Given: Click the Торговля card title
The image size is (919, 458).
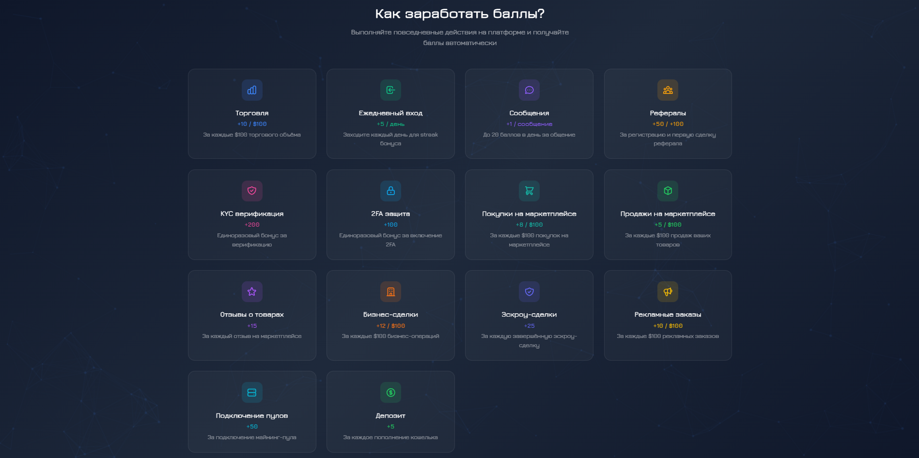Looking at the screenshot, I should (252, 113).
